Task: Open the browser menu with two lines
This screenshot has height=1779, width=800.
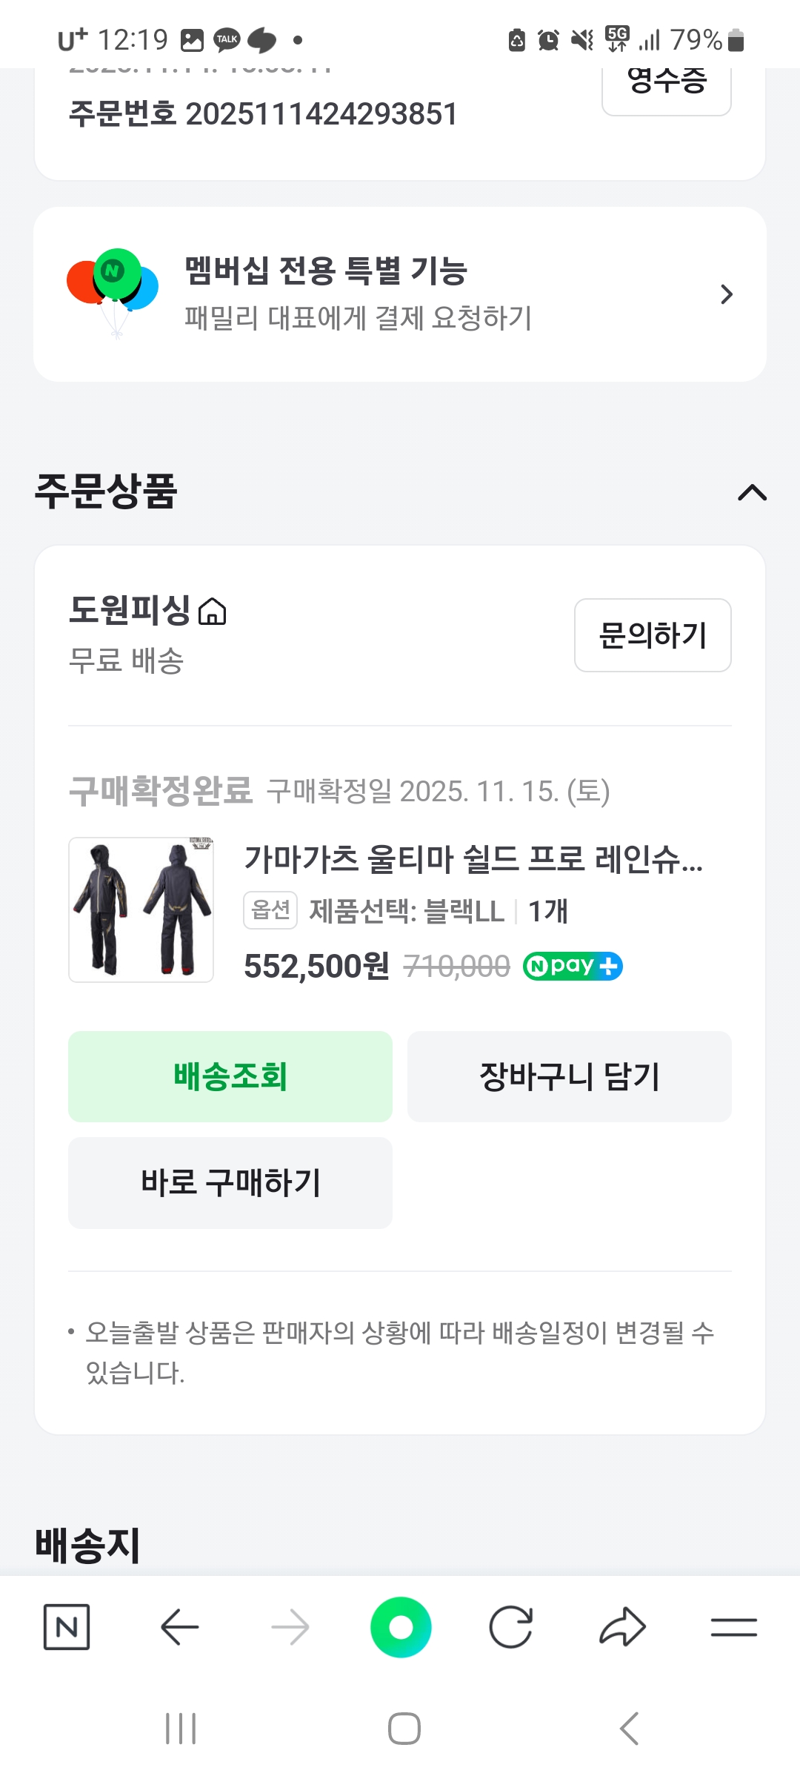Action: tap(733, 1628)
